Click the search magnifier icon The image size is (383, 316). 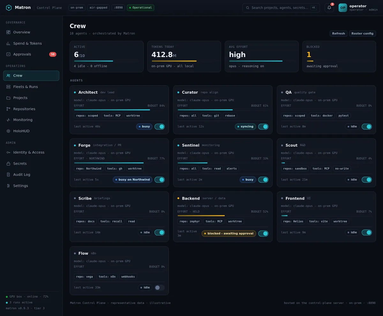pyautogui.click(x=247, y=8)
